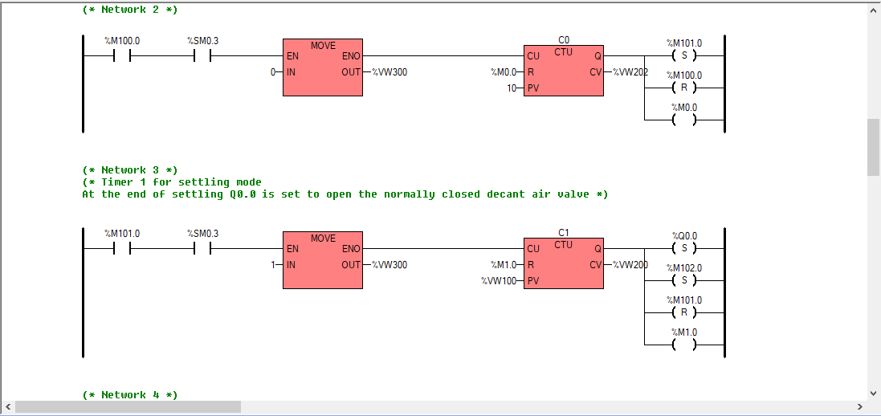Select the C1 CTU counter block
This screenshot has width=881, height=416.
pos(563,264)
